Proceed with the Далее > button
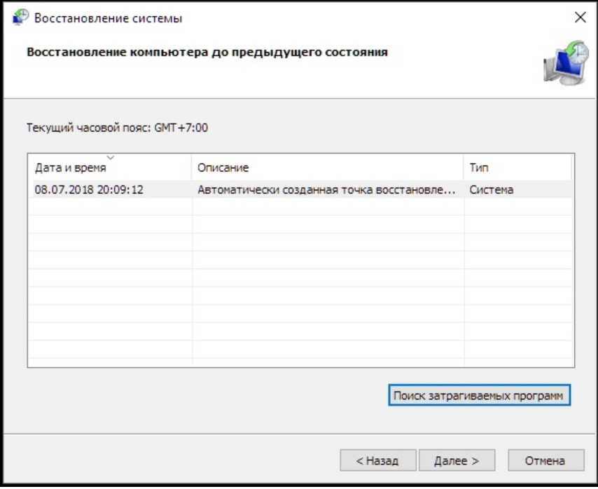This screenshot has width=598, height=489. (x=457, y=460)
